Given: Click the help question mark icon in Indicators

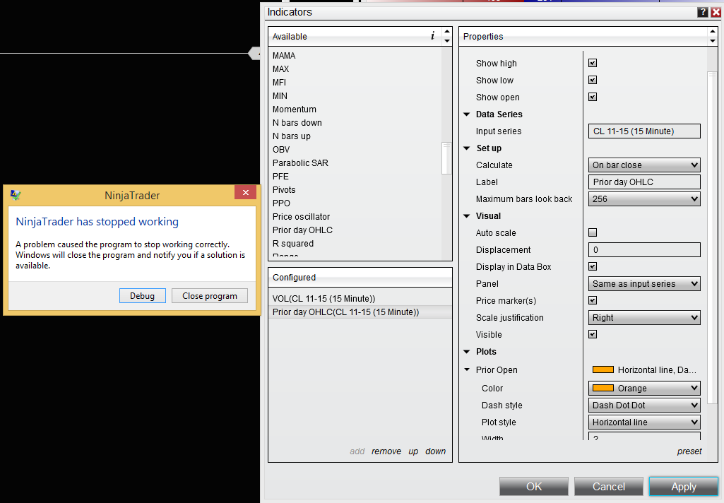Looking at the screenshot, I should pos(702,13).
